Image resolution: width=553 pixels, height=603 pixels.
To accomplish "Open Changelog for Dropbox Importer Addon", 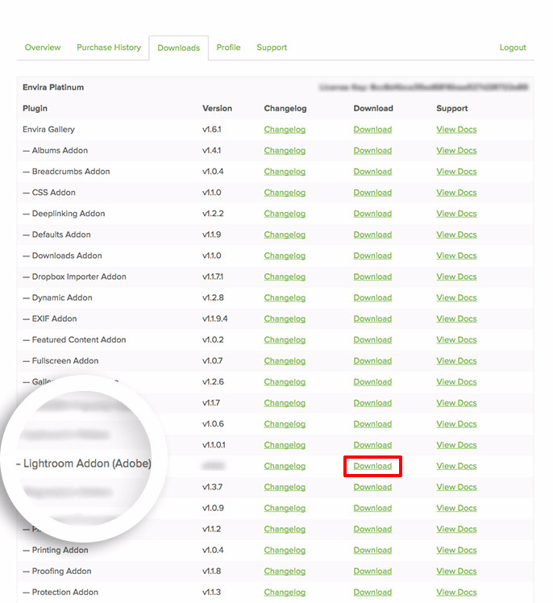I will click(x=285, y=277).
